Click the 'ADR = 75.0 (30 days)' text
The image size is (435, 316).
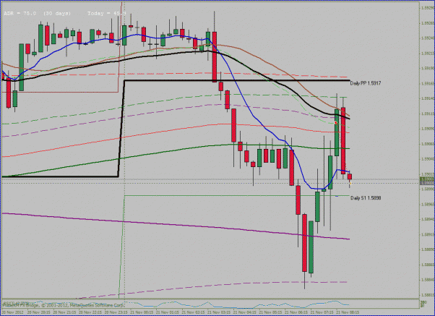(x=38, y=13)
